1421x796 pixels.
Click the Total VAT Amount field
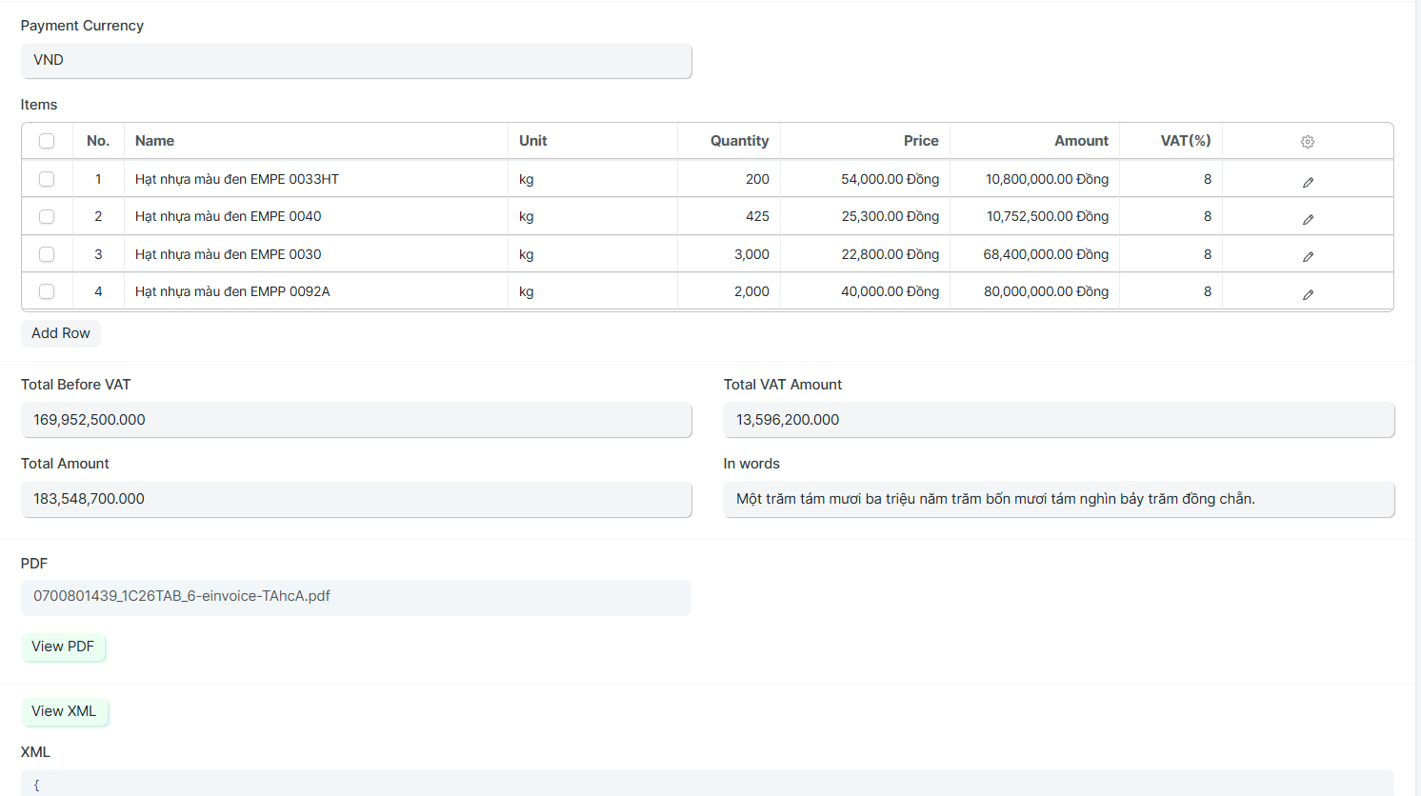point(1058,420)
